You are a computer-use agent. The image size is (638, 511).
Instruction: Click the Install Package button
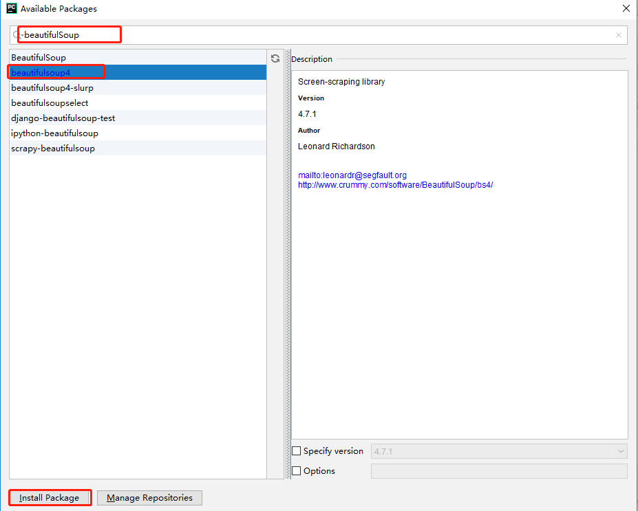(x=50, y=497)
